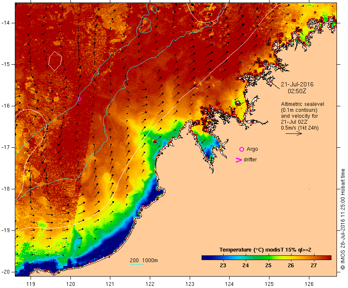Click the latitude axis label '-14'
The image size is (348, 288).
(6, 23)
